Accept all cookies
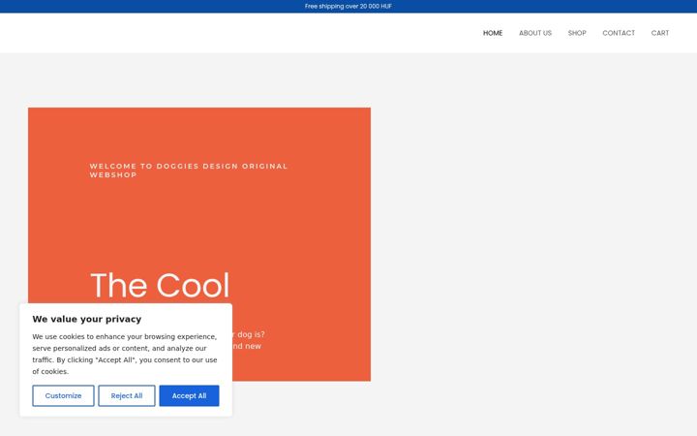This screenshot has width=697, height=436. (x=189, y=395)
